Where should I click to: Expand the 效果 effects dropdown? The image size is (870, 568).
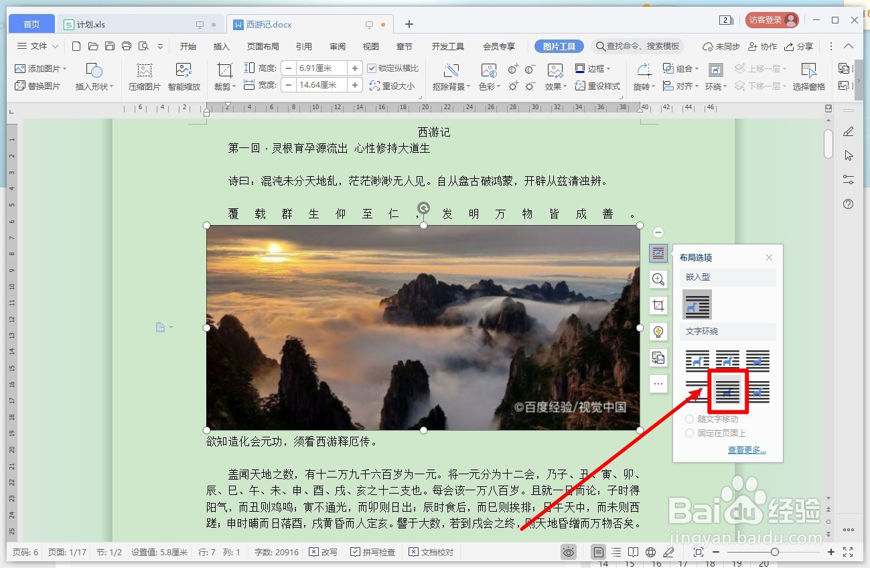pos(555,86)
